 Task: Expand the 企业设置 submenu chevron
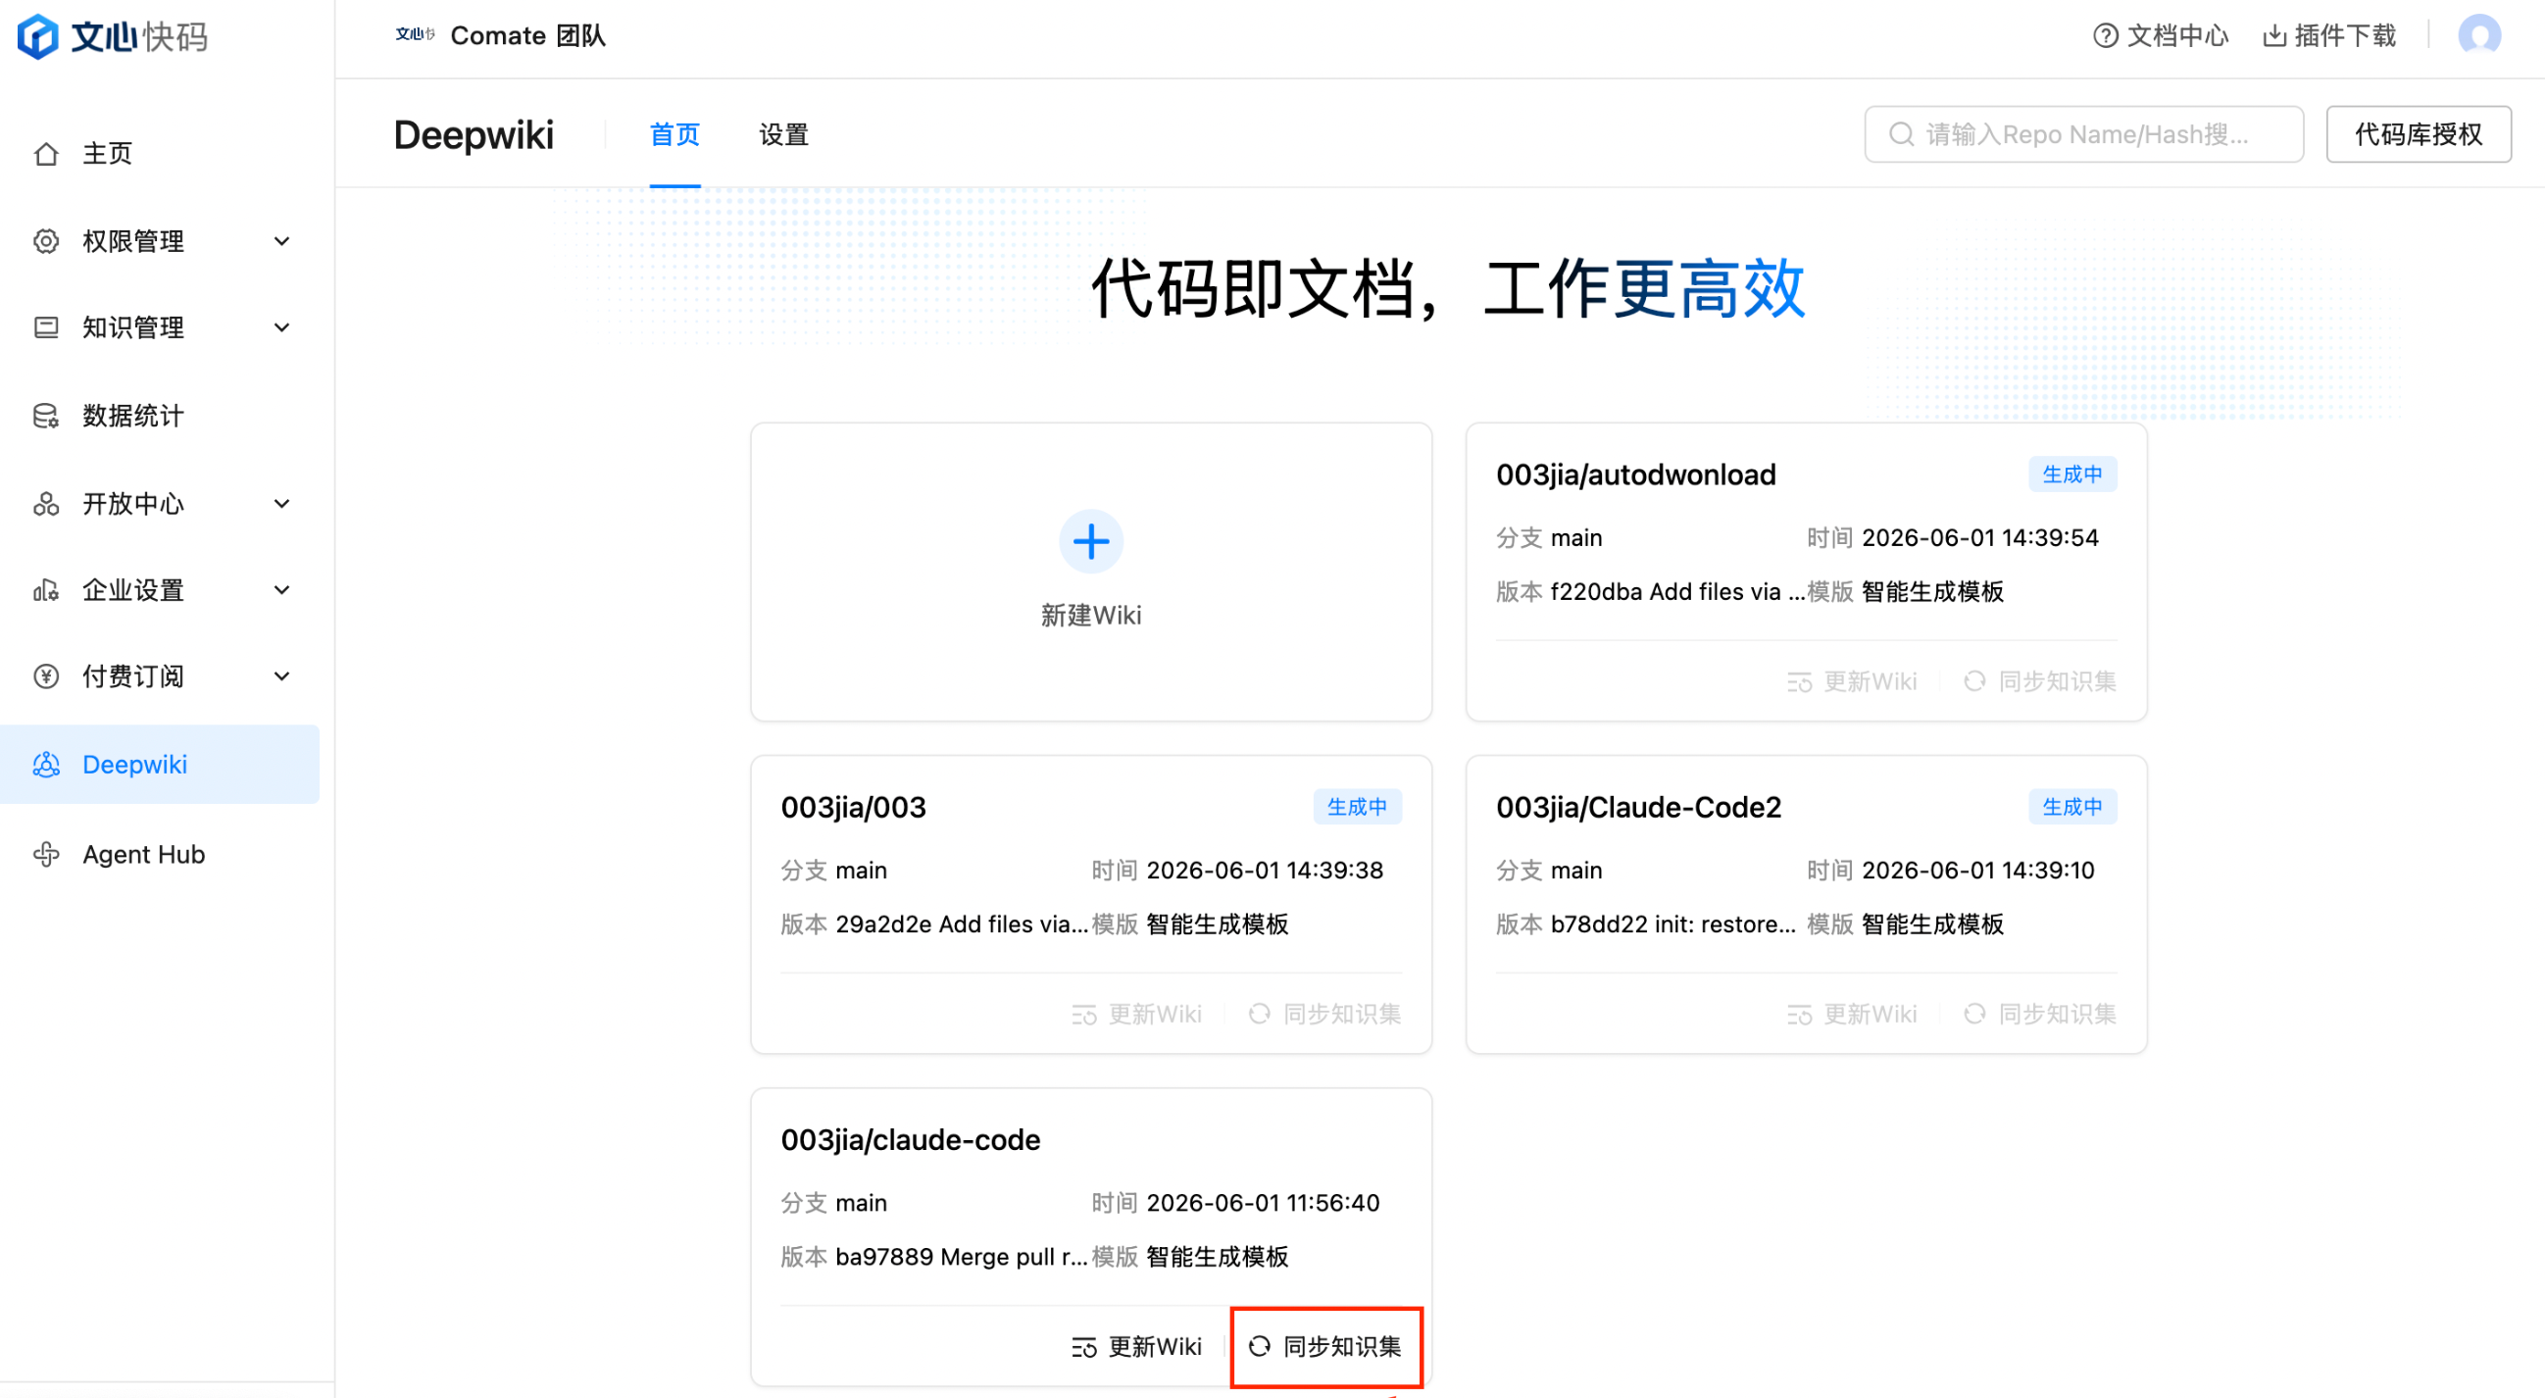[x=281, y=591]
